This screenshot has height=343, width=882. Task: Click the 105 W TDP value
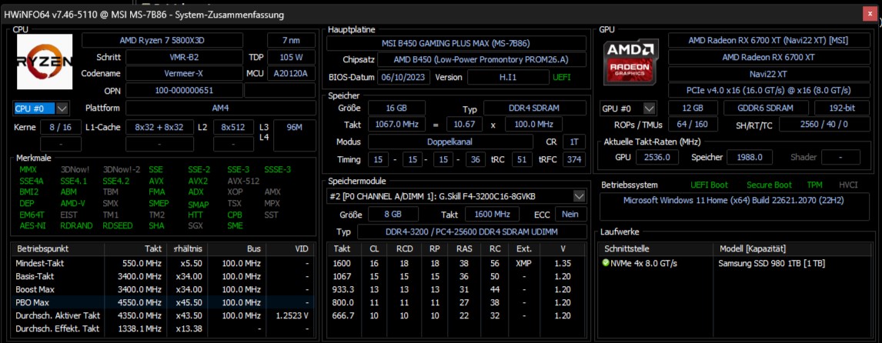tap(291, 58)
